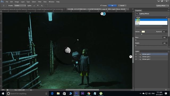
Task: Hide the highlighted Infinite Light 2 eye
Action: click(136, 54)
